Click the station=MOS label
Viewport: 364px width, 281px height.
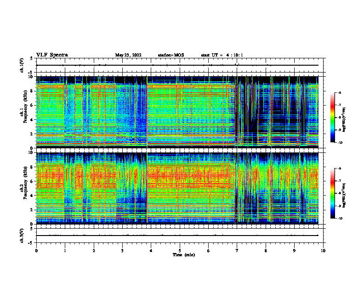click(171, 55)
